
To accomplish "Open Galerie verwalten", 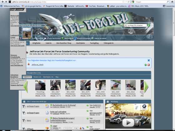I will click(x=100, y=38).
